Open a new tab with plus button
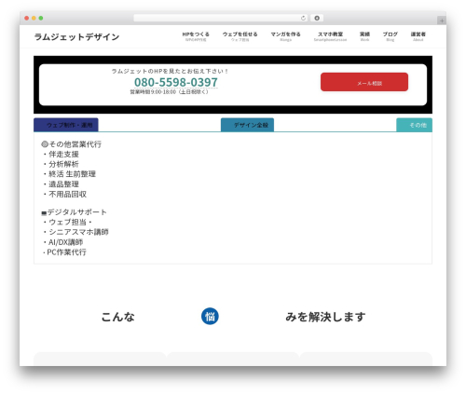 442,20
